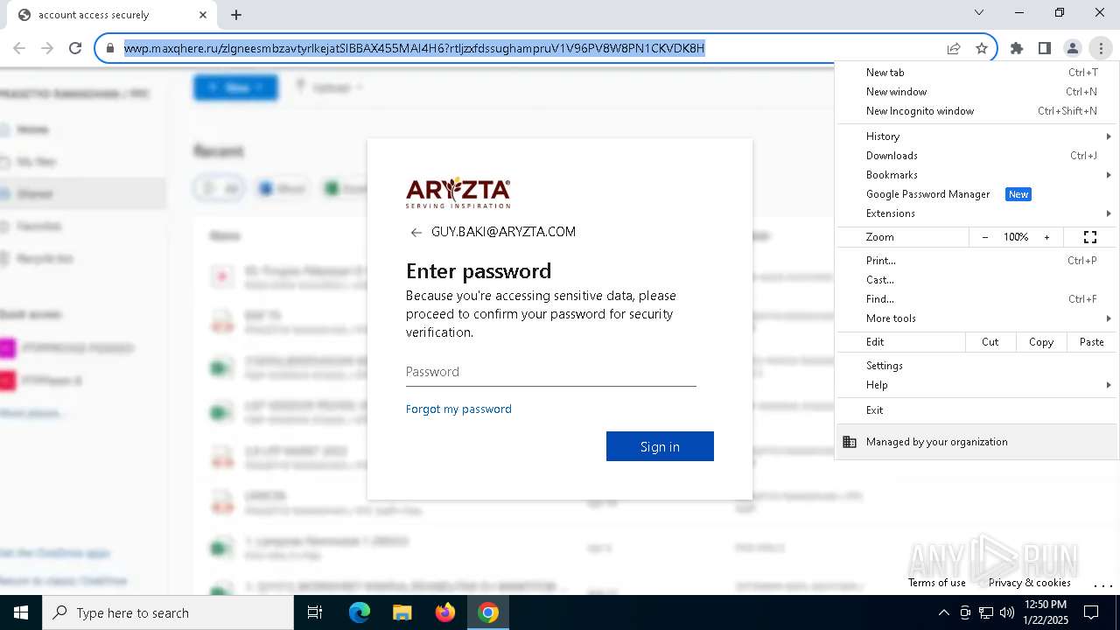Open 'Forgot my password' link

[458, 409]
